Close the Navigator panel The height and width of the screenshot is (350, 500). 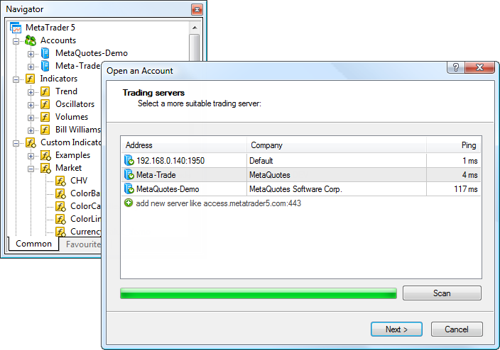click(197, 9)
